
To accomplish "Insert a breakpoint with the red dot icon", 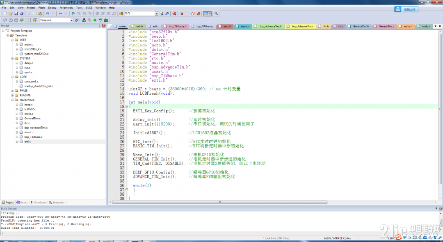I will tap(182, 14).
